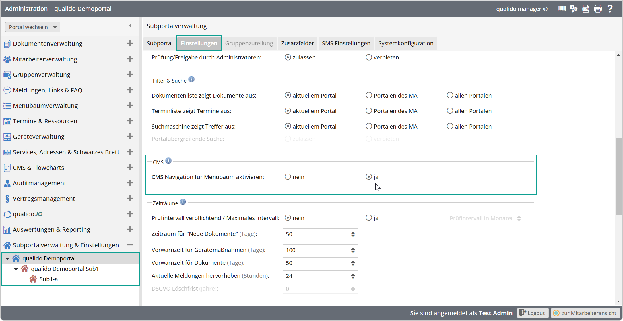The image size is (623, 321).
Task: Click the Vertragsmanagement paragraph icon
Action: [x=7, y=199]
